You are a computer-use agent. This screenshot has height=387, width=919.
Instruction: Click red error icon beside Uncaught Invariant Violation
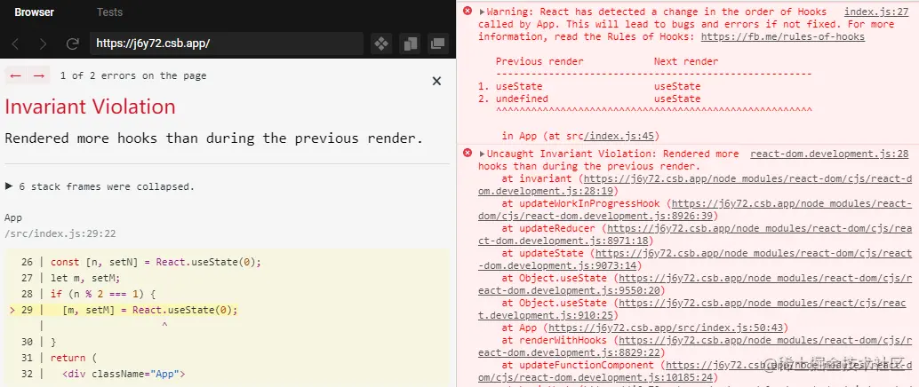click(467, 154)
